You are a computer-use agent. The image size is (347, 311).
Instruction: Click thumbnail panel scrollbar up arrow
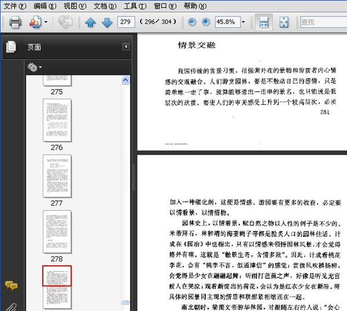[125, 79]
